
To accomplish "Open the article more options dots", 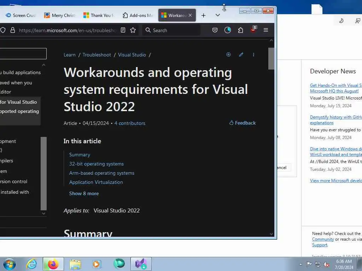I will pos(253,55).
